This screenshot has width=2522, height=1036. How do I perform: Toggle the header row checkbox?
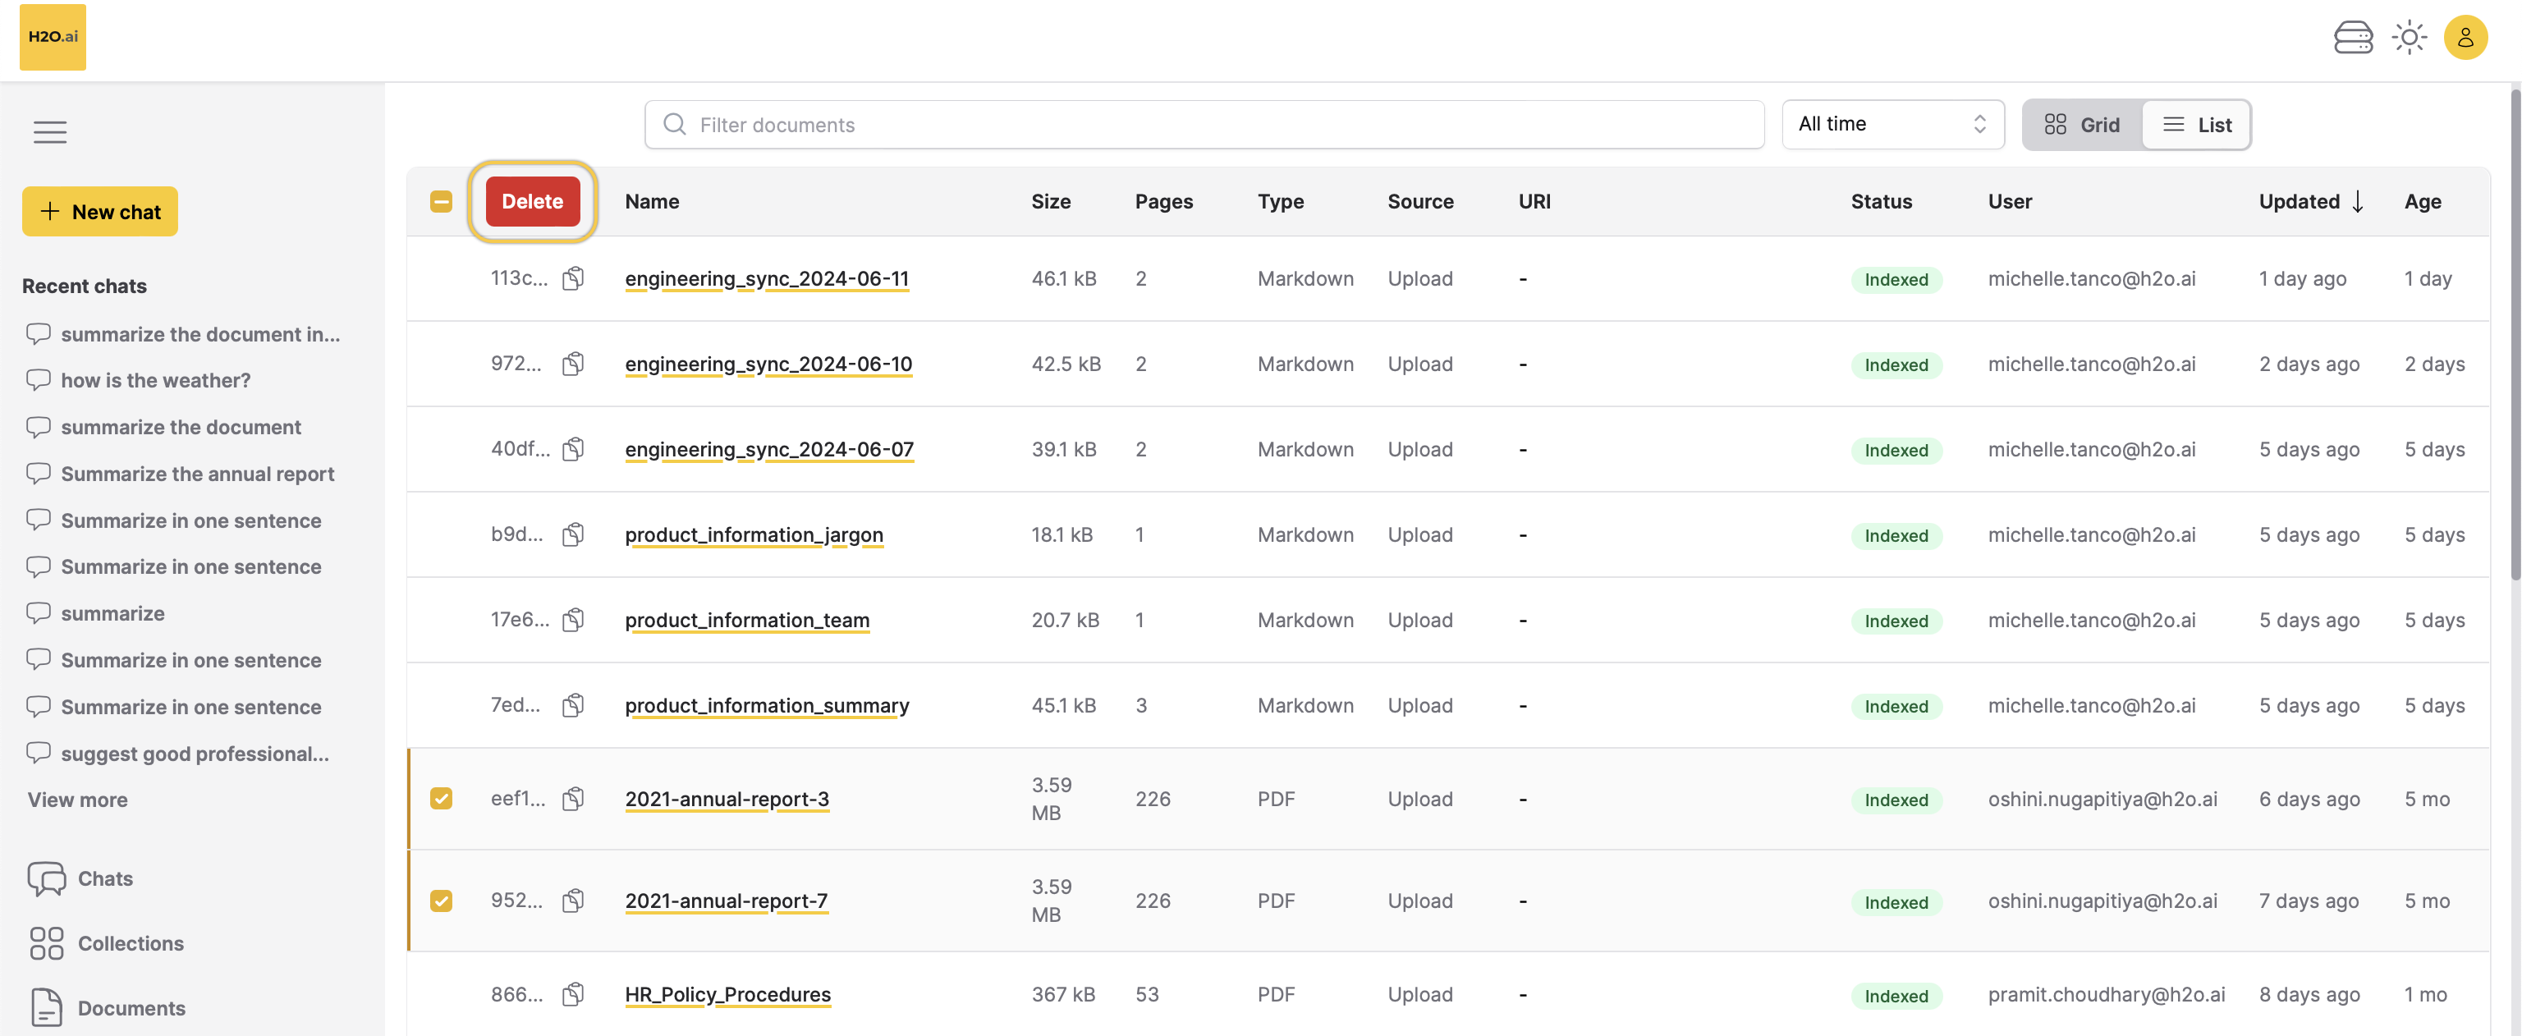point(439,199)
